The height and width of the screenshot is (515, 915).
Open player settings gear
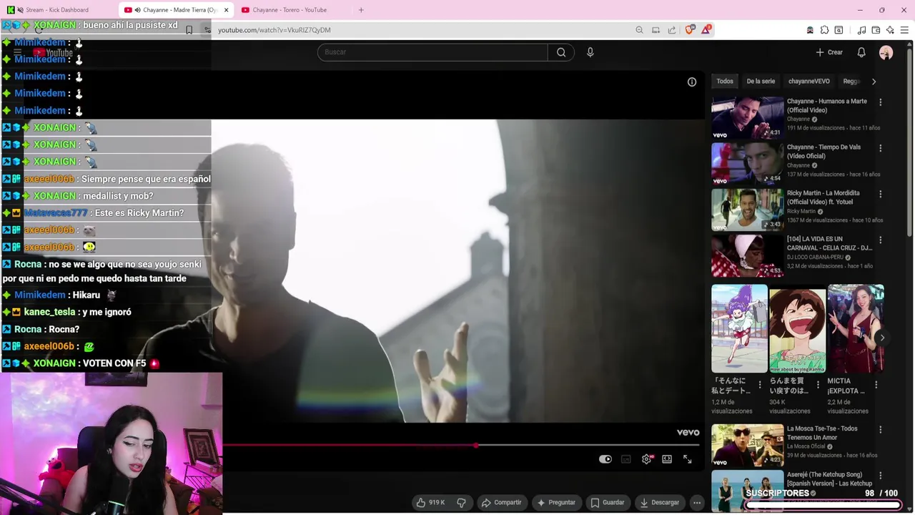(x=647, y=459)
